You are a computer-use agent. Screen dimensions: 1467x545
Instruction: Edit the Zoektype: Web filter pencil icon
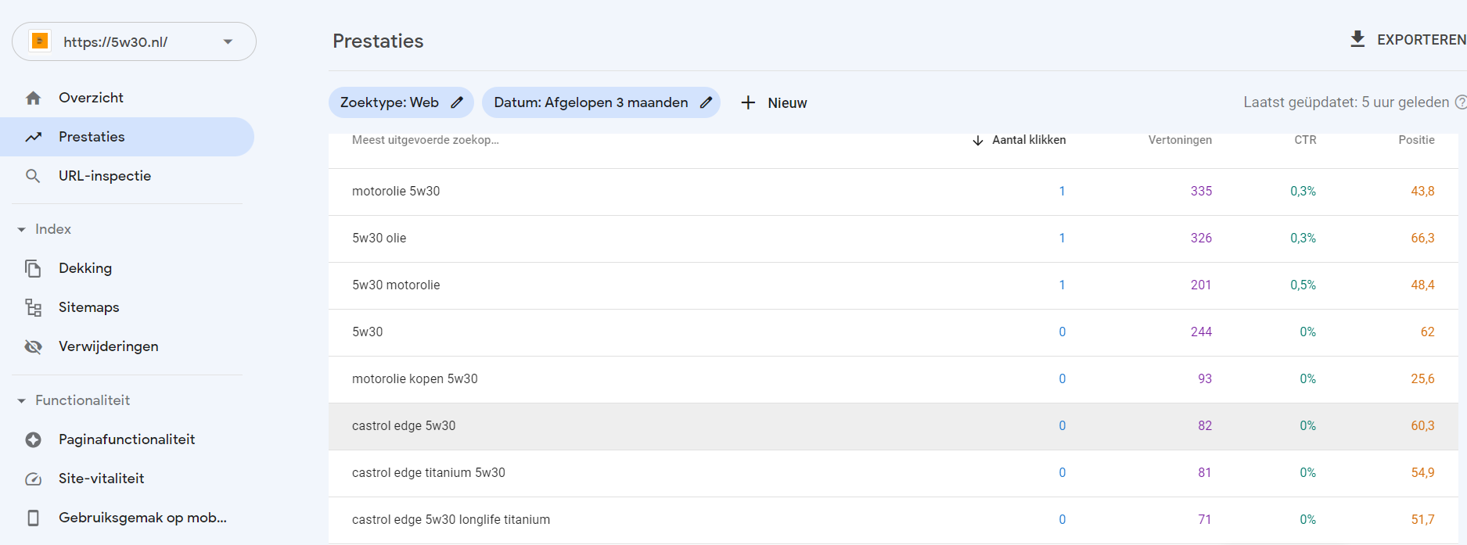pyautogui.click(x=457, y=102)
